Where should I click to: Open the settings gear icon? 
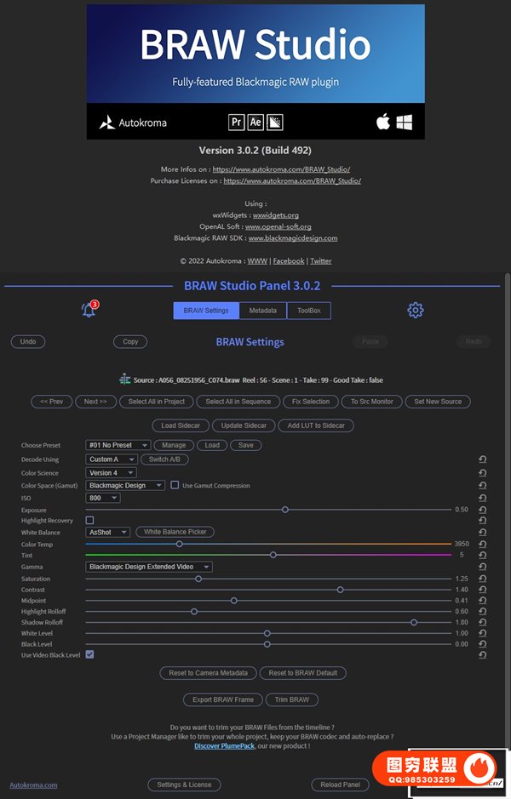tap(416, 311)
